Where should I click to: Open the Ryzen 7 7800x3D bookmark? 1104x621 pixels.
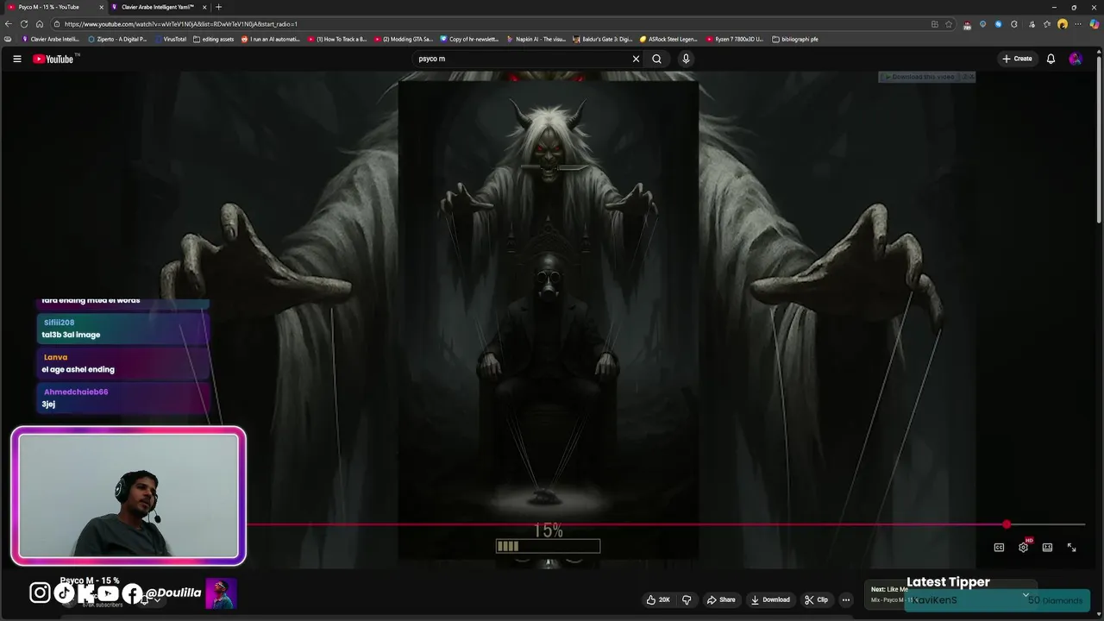(x=735, y=39)
